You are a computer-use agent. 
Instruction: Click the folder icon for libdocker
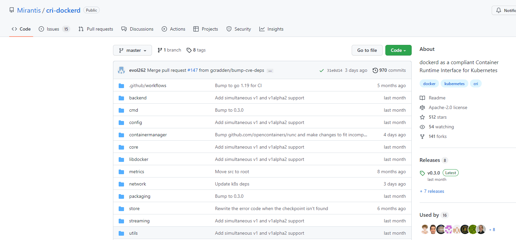[x=121, y=159]
